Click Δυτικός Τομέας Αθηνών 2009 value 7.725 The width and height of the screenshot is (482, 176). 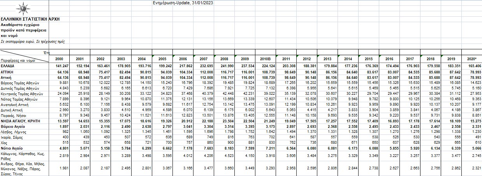(250, 88)
